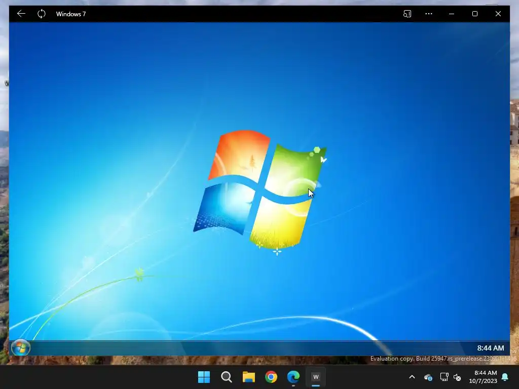Launch Google Chrome from the taskbar
519x389 pixels.
[271, 377]
